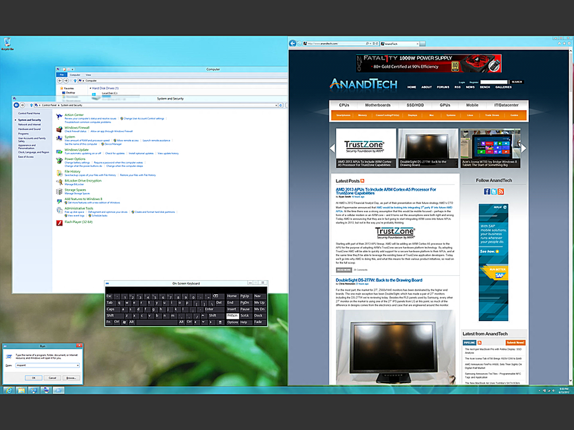The width and height of the screenshot is (574, 430).
Task: Expand Quick Access Toolbar dropdown in Computer window
Action: click(x=72, y=69)
